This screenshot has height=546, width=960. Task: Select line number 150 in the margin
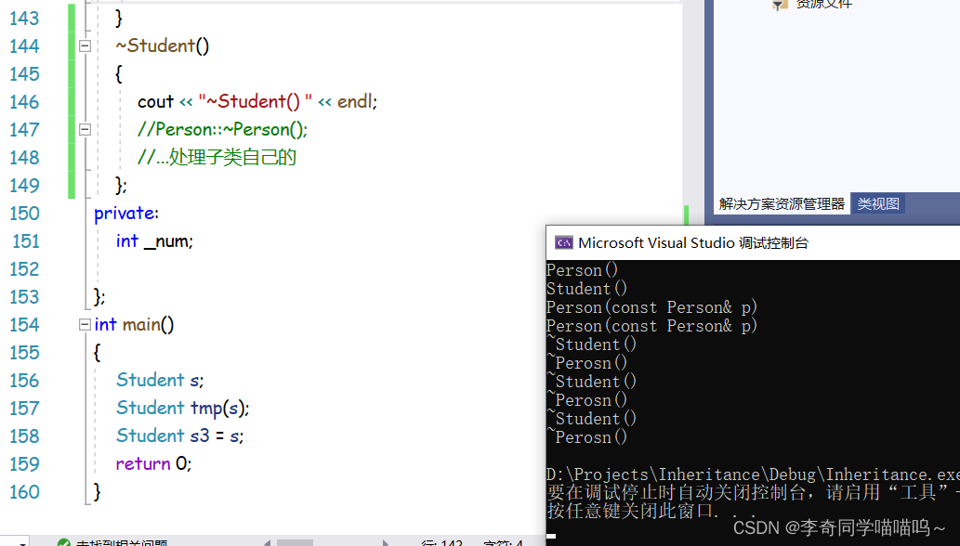click(x=24, y=214)
